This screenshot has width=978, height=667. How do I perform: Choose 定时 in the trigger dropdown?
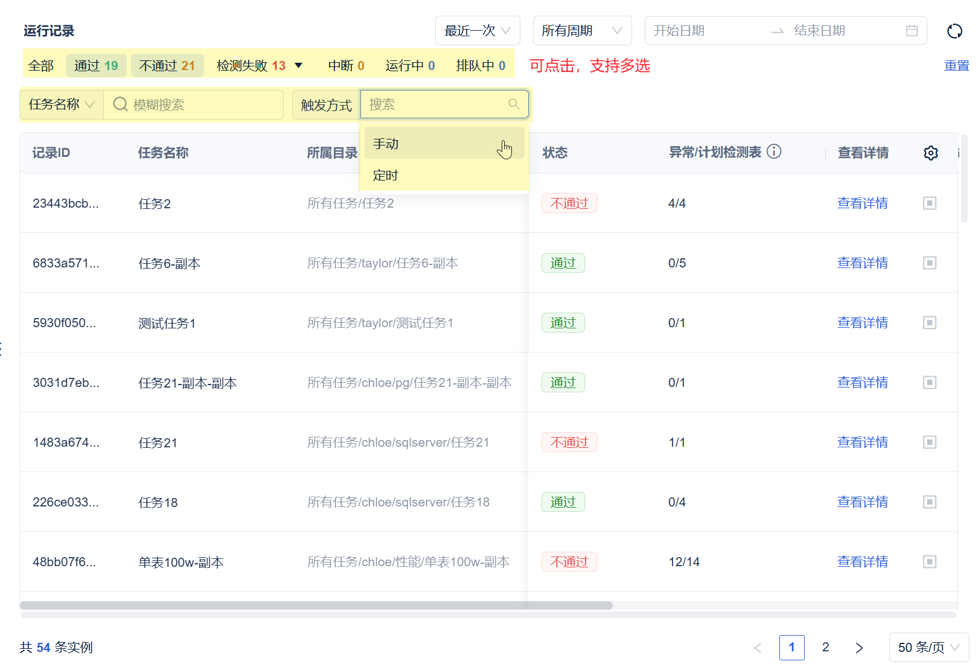coord(444,176)
